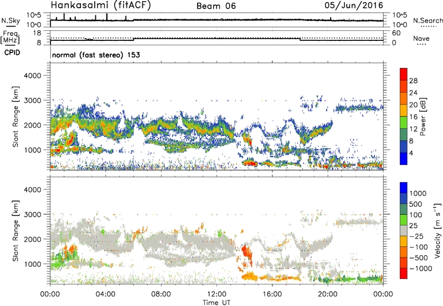Click the 4000 tick of power panel axis

(x=32, y=76)
